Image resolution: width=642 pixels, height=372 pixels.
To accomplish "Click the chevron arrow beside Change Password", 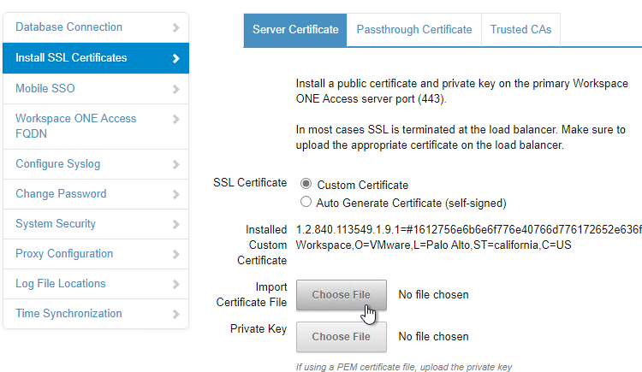I will point(176,194).
